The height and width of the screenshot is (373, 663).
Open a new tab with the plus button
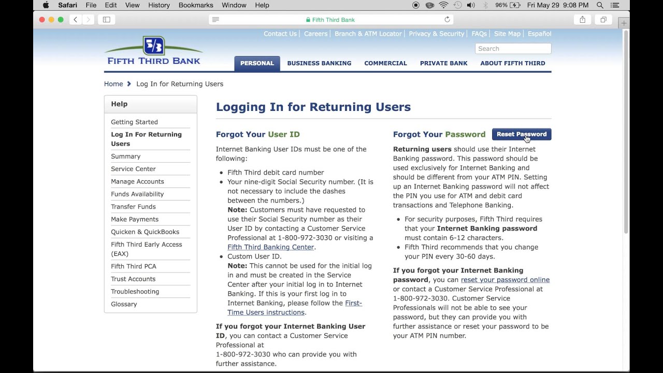pos(624,23)
